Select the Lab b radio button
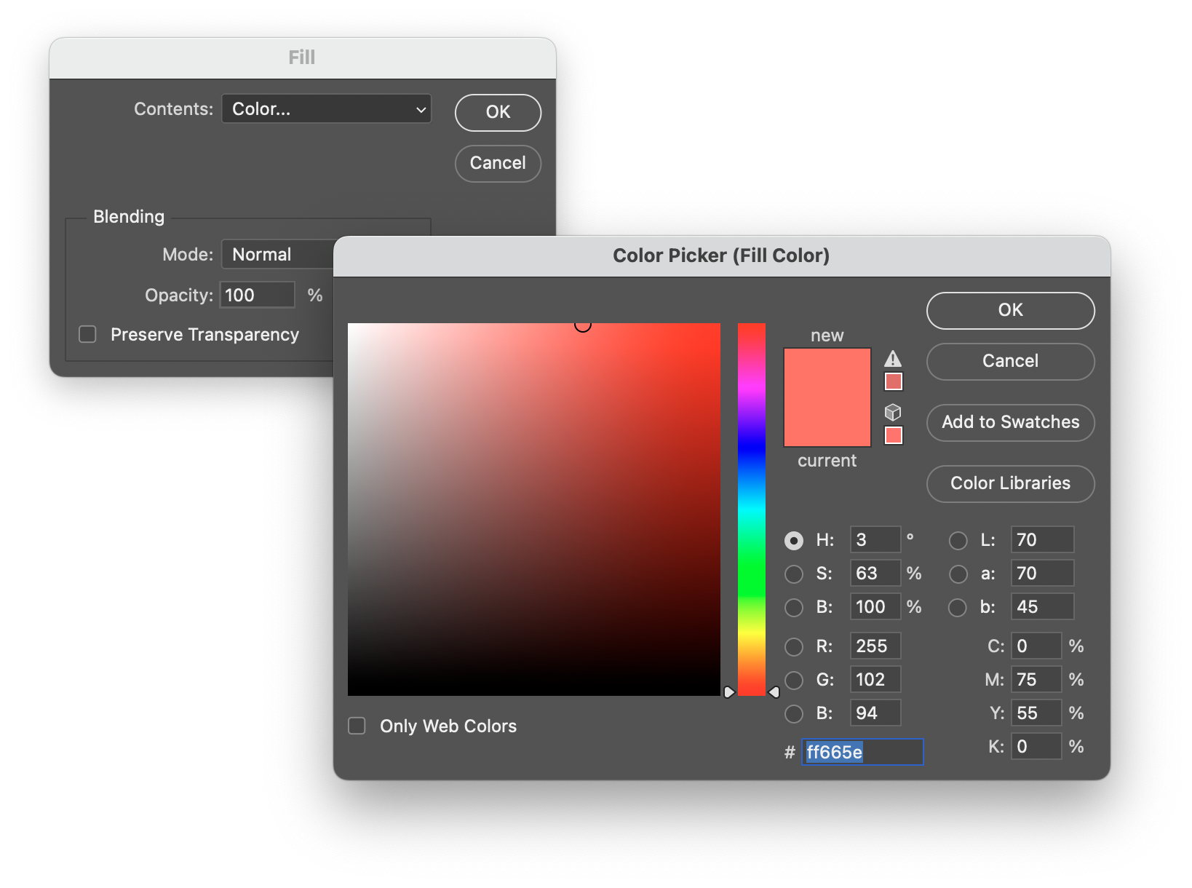Image resolution: width=1192 pixels, height=888 pixels. (958, 608)
